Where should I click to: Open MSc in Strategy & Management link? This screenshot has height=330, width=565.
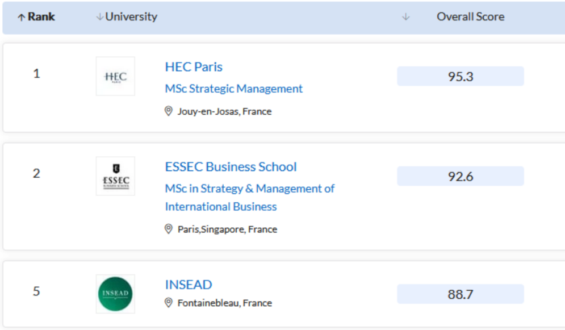pyautogui.click(x=249, y=189)
